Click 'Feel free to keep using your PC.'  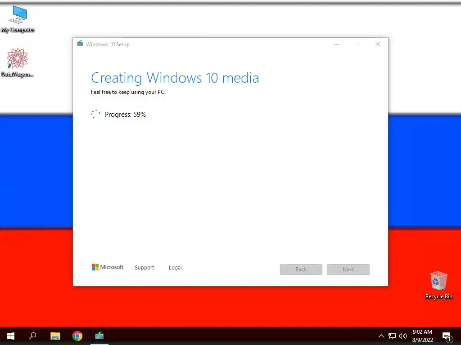[x=128, y=92]
